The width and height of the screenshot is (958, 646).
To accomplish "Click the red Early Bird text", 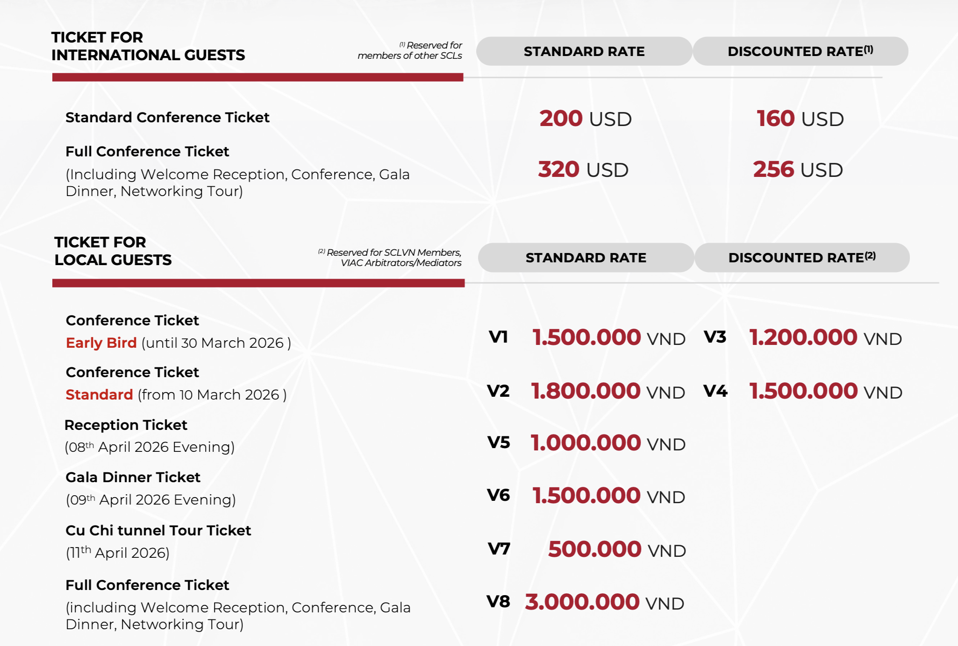I will point(101,343).
